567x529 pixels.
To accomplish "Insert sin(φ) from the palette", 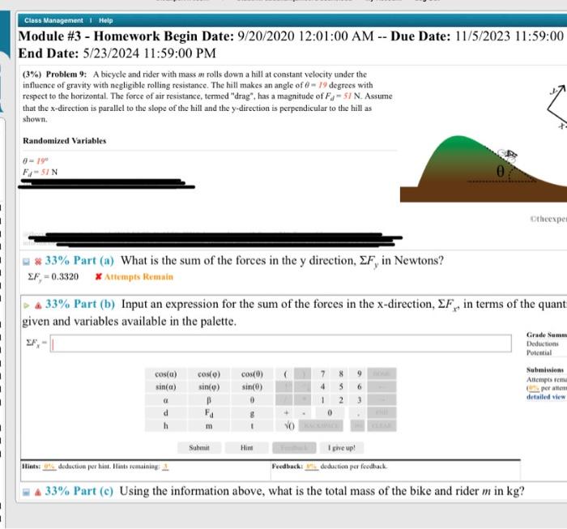I will tap(209, 387).
